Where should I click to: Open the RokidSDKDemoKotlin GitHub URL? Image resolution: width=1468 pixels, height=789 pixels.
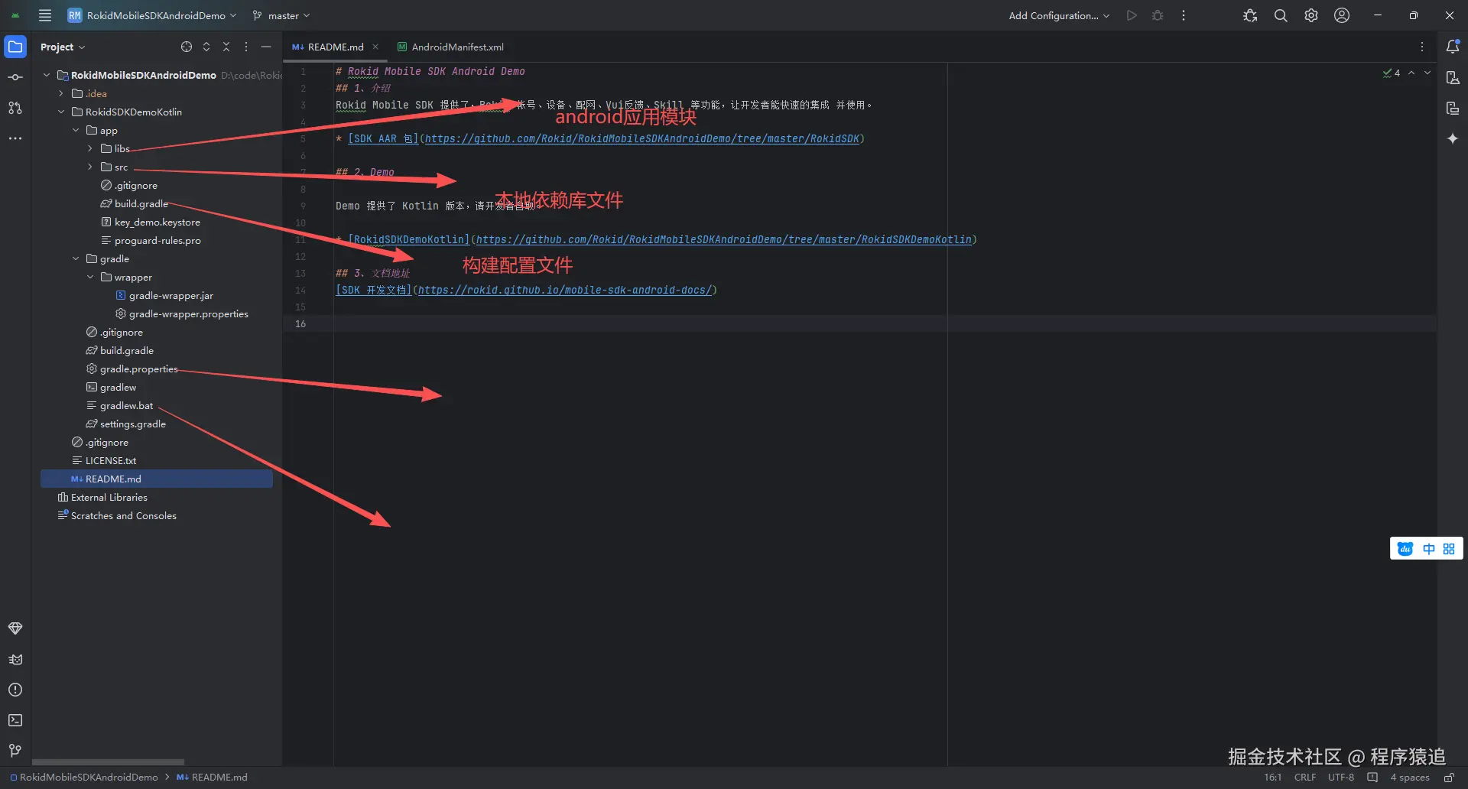pos(723,239)
